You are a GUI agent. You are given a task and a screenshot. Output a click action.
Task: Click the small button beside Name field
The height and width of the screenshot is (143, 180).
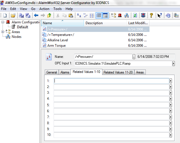coord(134,57)
